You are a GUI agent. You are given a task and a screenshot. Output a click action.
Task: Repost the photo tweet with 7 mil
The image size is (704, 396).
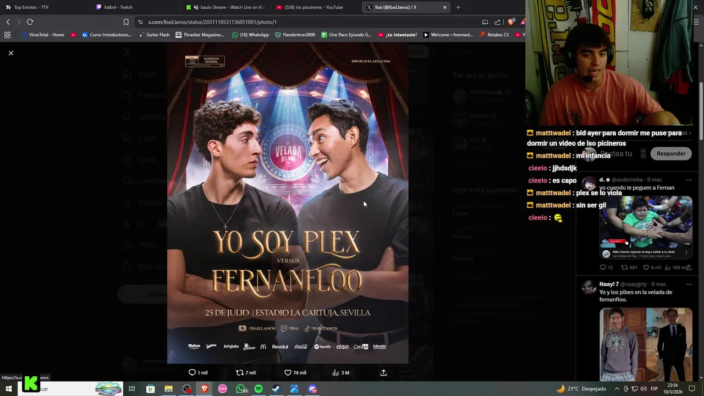[x=245, y=373]
